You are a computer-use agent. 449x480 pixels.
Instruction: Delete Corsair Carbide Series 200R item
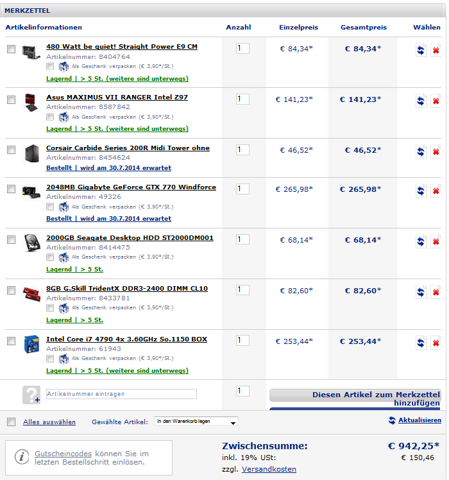tap(436, 151)
